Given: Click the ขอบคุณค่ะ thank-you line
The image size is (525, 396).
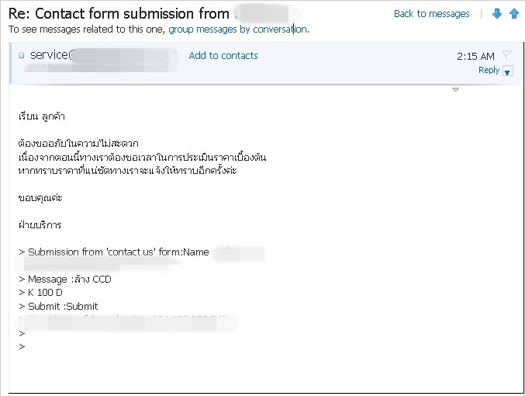Looking at the screenshot, I should pos(40,198).
